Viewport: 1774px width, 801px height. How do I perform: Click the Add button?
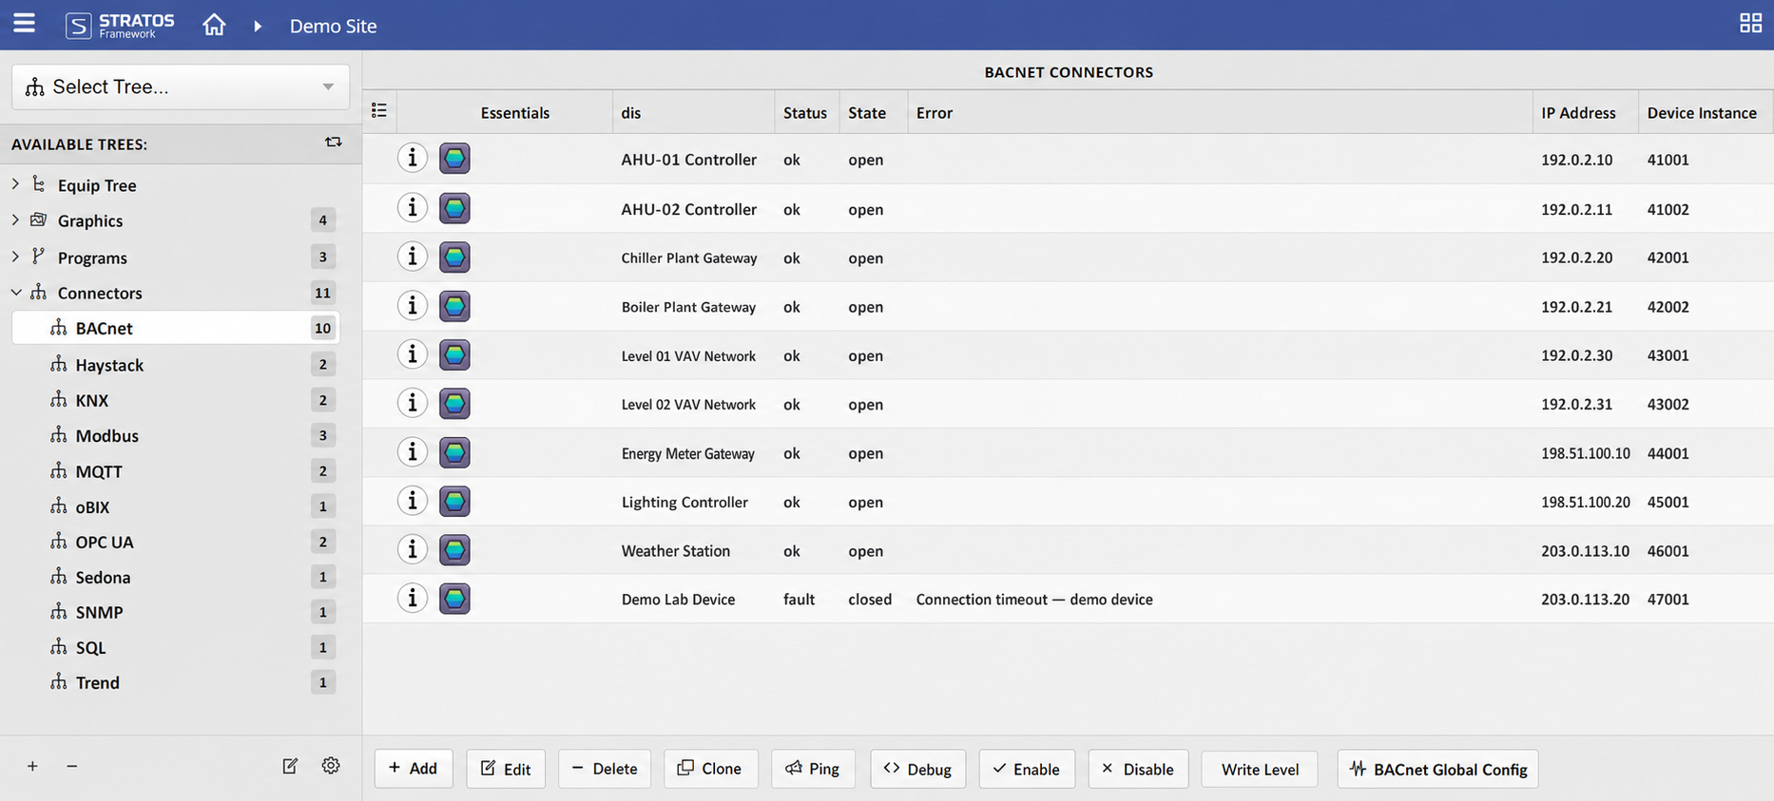coord(414,769)
